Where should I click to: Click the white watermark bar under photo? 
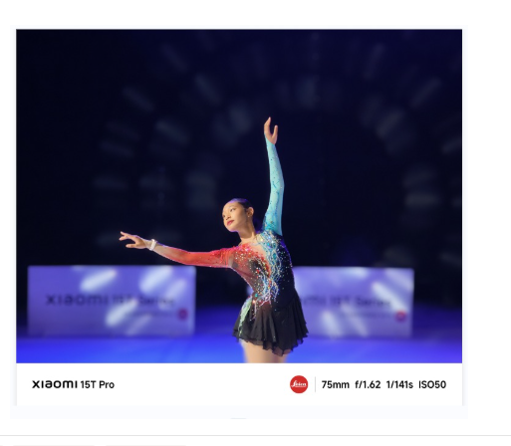point(239,384)
